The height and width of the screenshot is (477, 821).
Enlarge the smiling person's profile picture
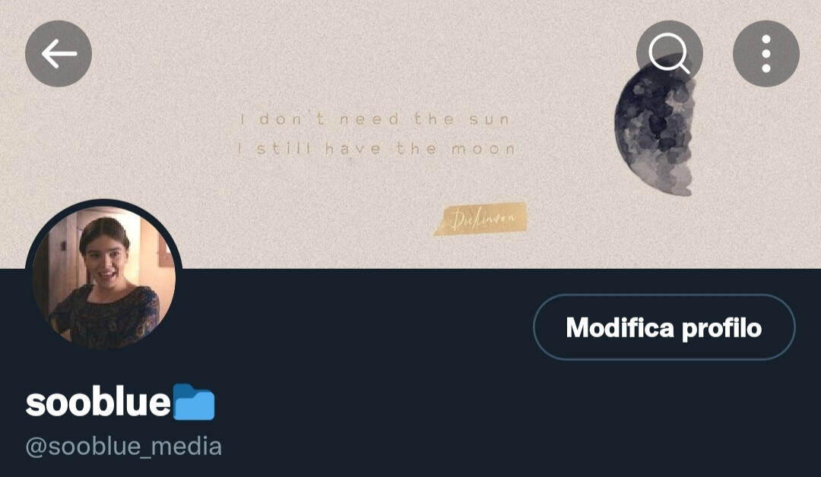pos(103,277)
